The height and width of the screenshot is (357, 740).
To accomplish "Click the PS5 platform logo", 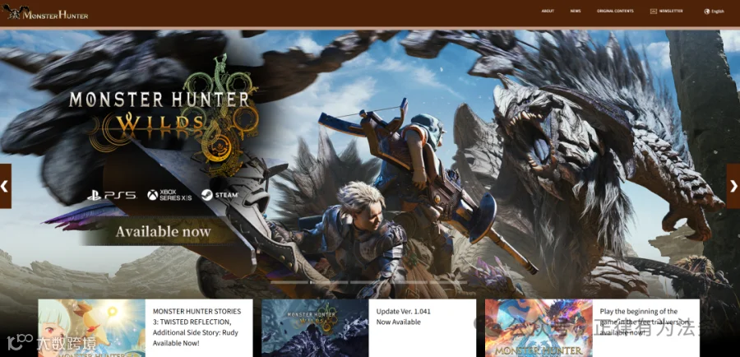I will tap(112, 195).
